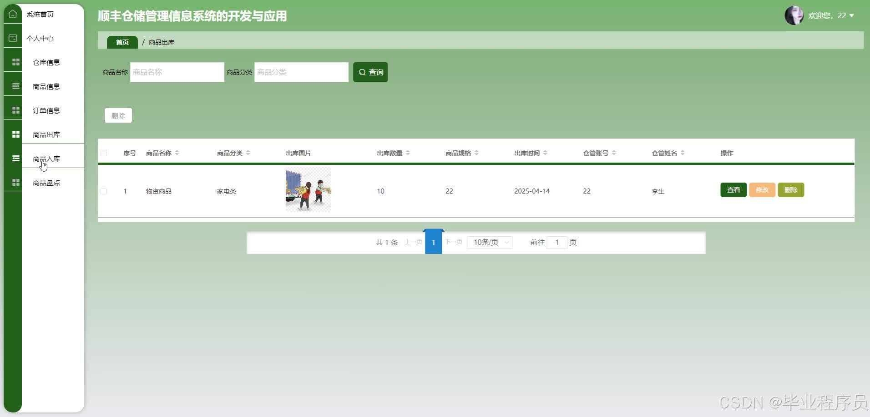Click the 删除 batch delete button
Screen dimensions: 870x417
click(x=118, y=115)
